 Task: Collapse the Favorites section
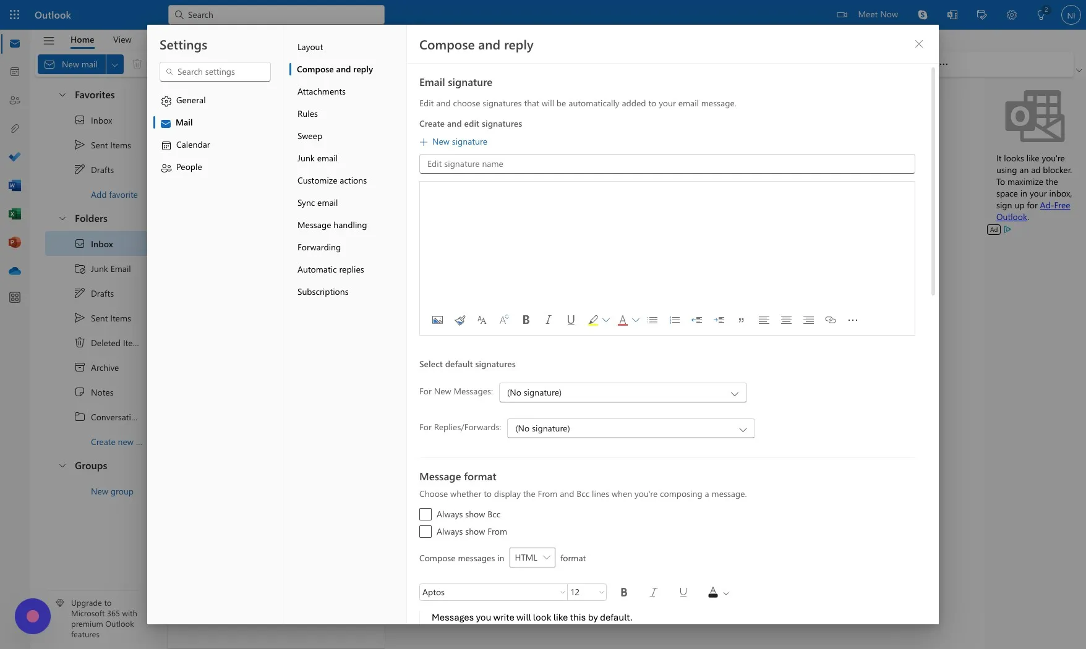62,95
